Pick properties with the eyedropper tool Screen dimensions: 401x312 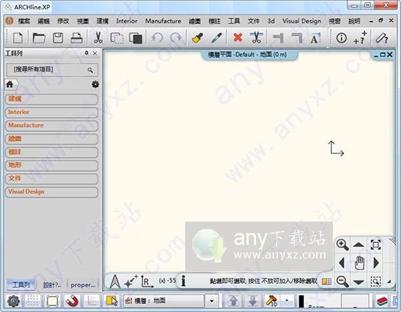(217, 38)
